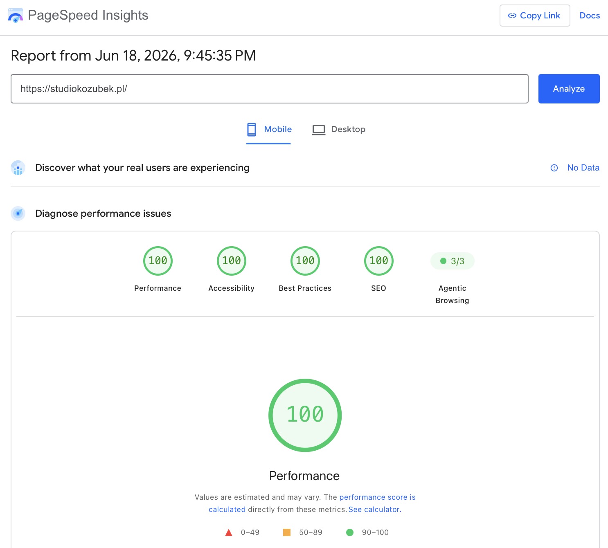
Task: Click the No Data link
Action: pyautogui.click(x=583, y=168)
